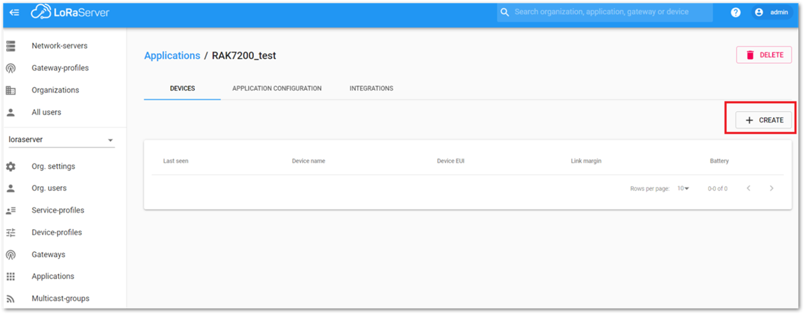Follow the Applications breadcrumb link

tap(172, 56)
